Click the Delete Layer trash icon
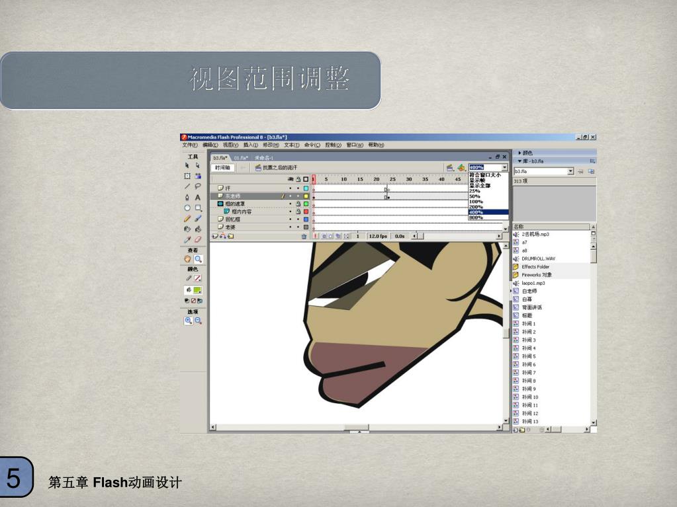Viewport: 677px width, 507px height. (x=304, y=236)
